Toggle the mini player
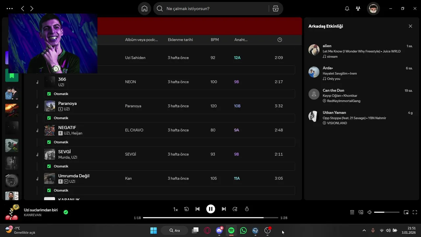Image resolution: width=421 pixels, height=237 pixels. (406, 212)
